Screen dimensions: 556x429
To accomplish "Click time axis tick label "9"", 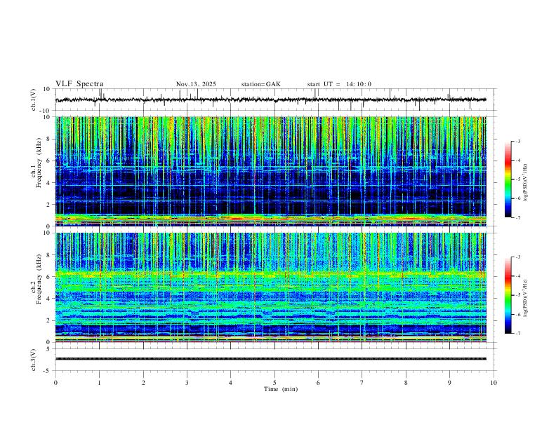I will (449, 383).
